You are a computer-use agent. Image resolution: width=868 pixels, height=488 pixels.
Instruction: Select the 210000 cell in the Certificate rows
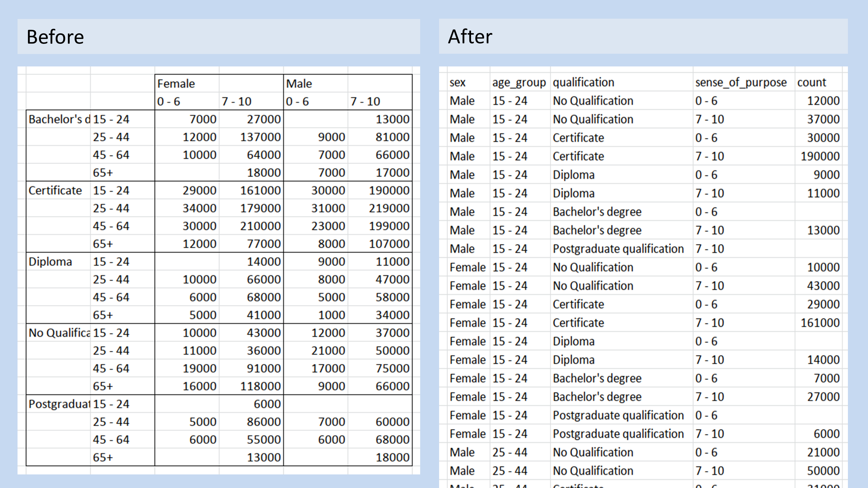point(260,226)
